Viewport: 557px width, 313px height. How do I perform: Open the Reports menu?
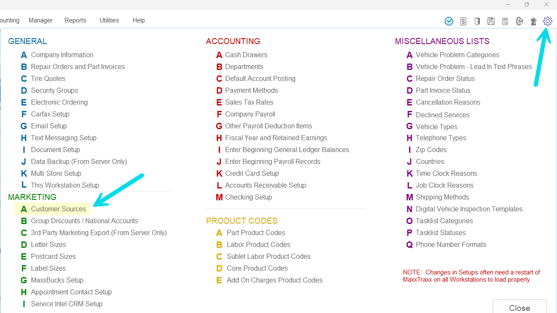pyautogui.click(x=75, y=20)
